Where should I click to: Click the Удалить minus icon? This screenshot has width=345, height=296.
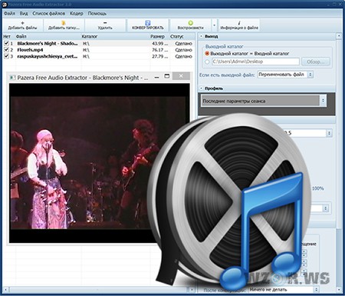click(105, 23)
